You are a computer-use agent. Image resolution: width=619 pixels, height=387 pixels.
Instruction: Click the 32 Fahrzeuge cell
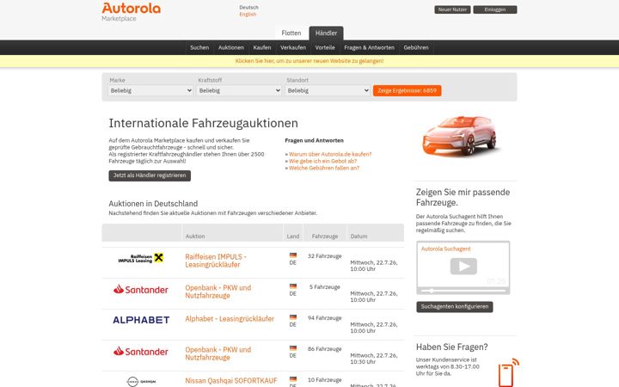click(x=324, y=256)
